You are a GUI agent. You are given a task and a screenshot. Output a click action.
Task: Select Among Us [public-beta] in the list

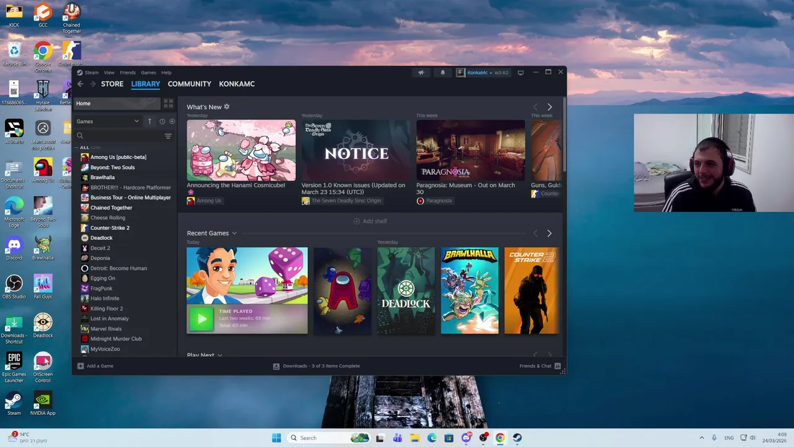click(118, 157)
